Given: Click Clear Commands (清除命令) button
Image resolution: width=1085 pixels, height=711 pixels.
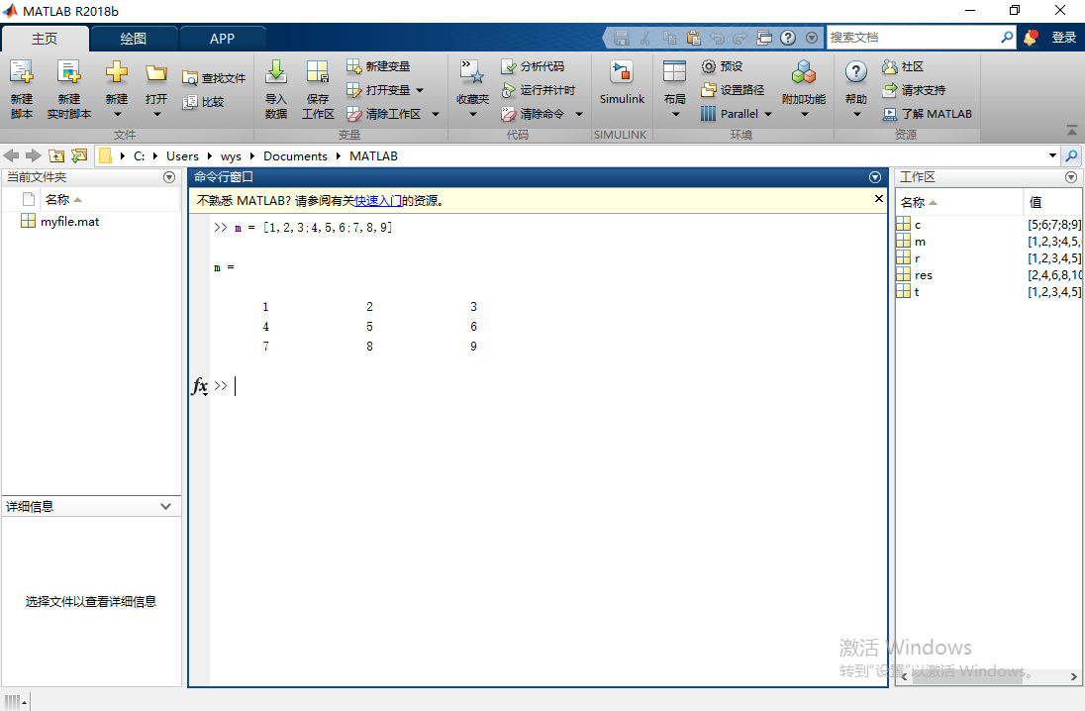Looking at the screenshot, I should 533,114.
